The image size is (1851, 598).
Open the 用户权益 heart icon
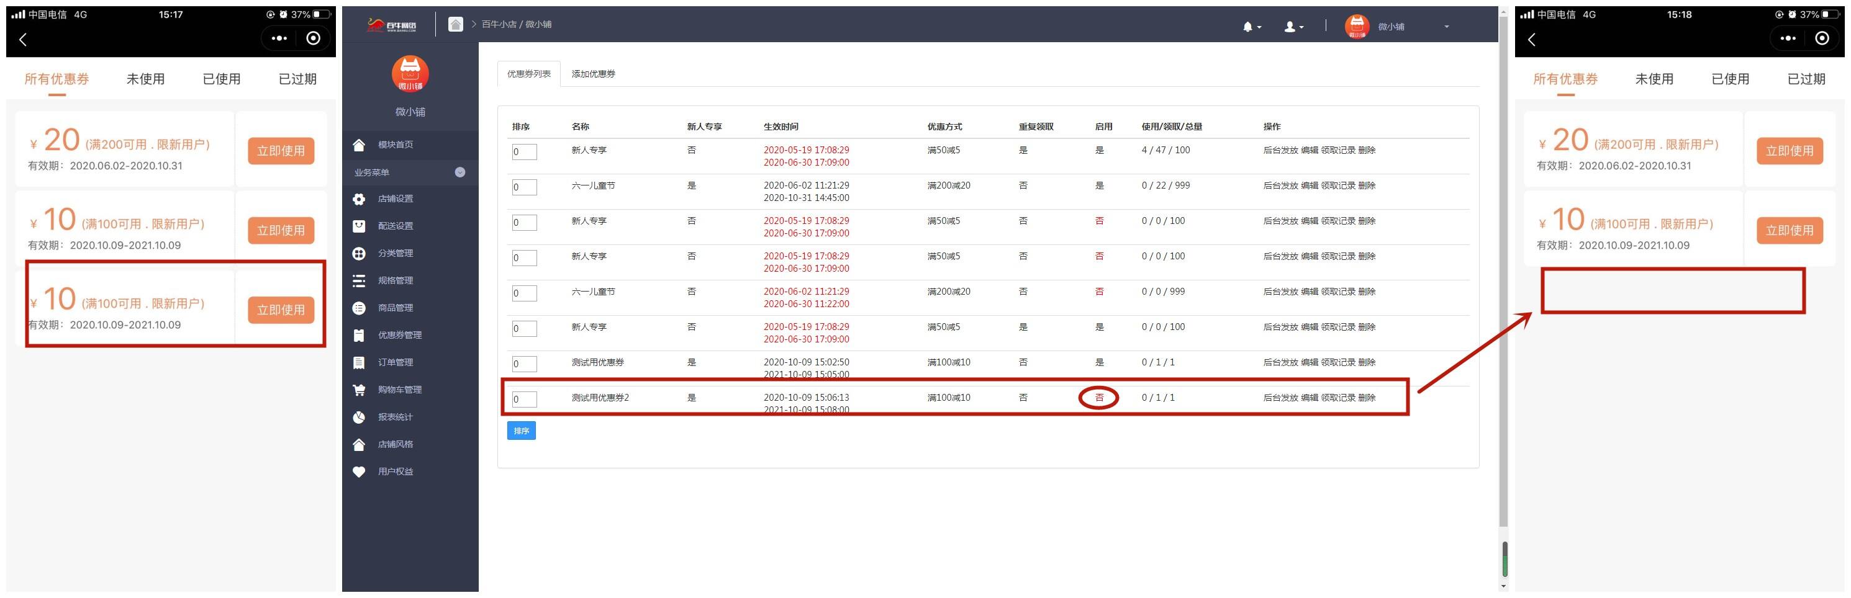point(360,471)
